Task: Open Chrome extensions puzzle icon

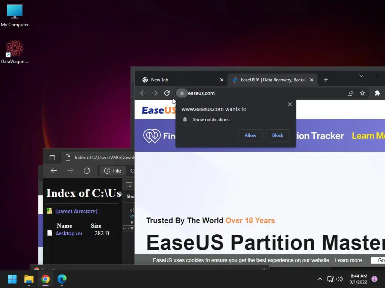Action: [377, 93]
